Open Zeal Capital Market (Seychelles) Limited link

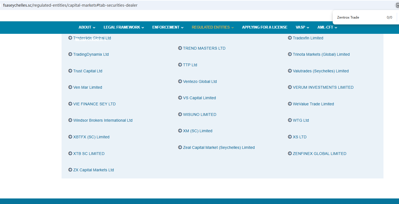click(x=218, y=147)
